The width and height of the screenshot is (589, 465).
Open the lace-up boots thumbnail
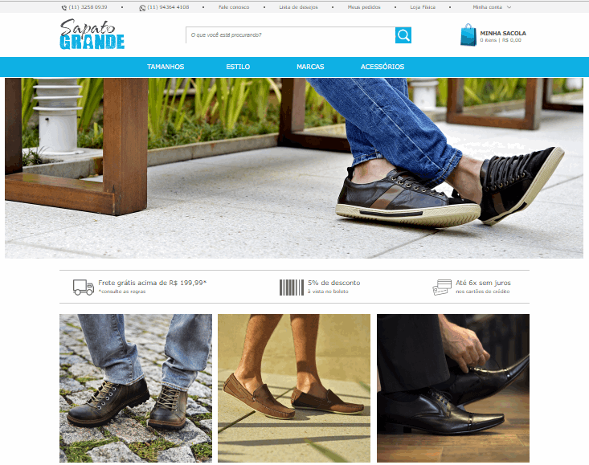pyautogui.click(x=136, y=388)
